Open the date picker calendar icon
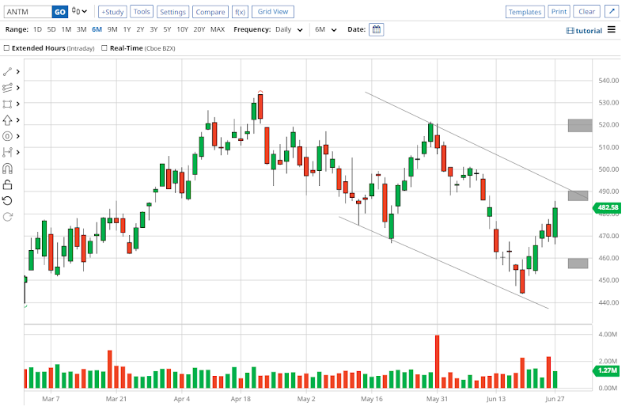Image resolution: width=633 pixels, height=406 pixels. pos(377,29)
